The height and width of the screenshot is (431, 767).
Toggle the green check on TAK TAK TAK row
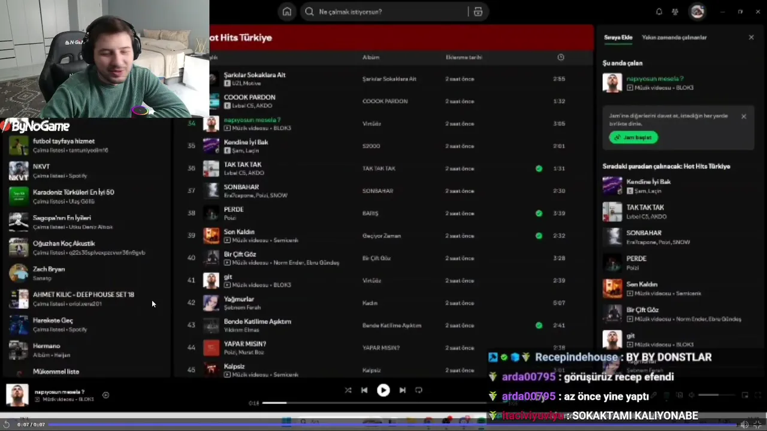[x=539, y=169]
